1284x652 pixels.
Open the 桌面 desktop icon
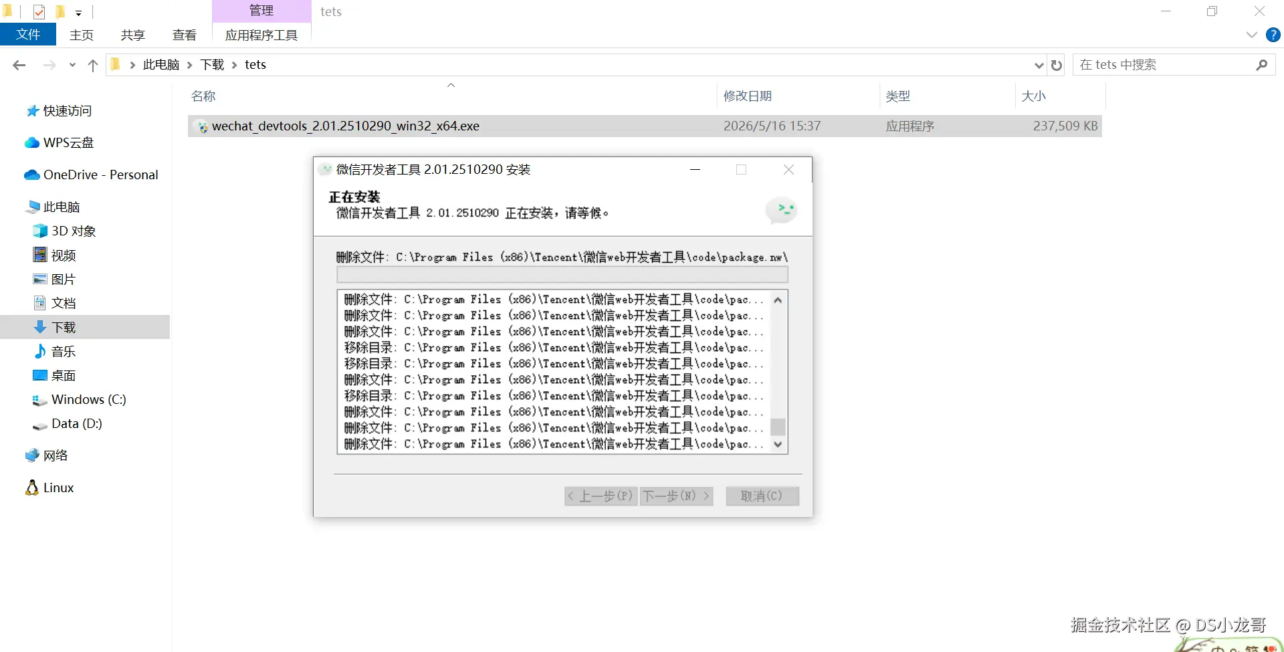(x=40, y=375)
